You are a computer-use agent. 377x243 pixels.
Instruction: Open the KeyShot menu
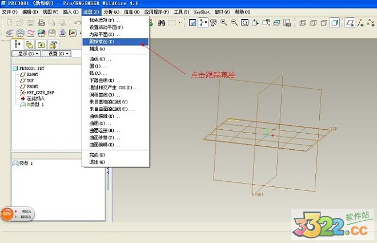coord(202,12)
